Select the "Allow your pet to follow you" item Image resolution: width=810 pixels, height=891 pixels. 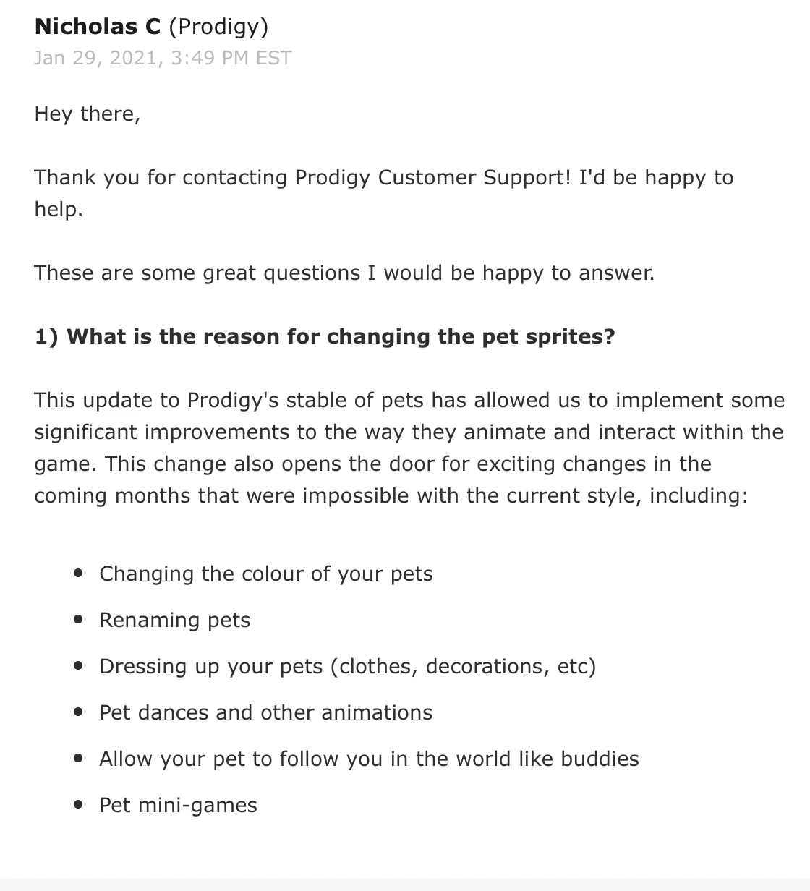[x=369, y=759]
